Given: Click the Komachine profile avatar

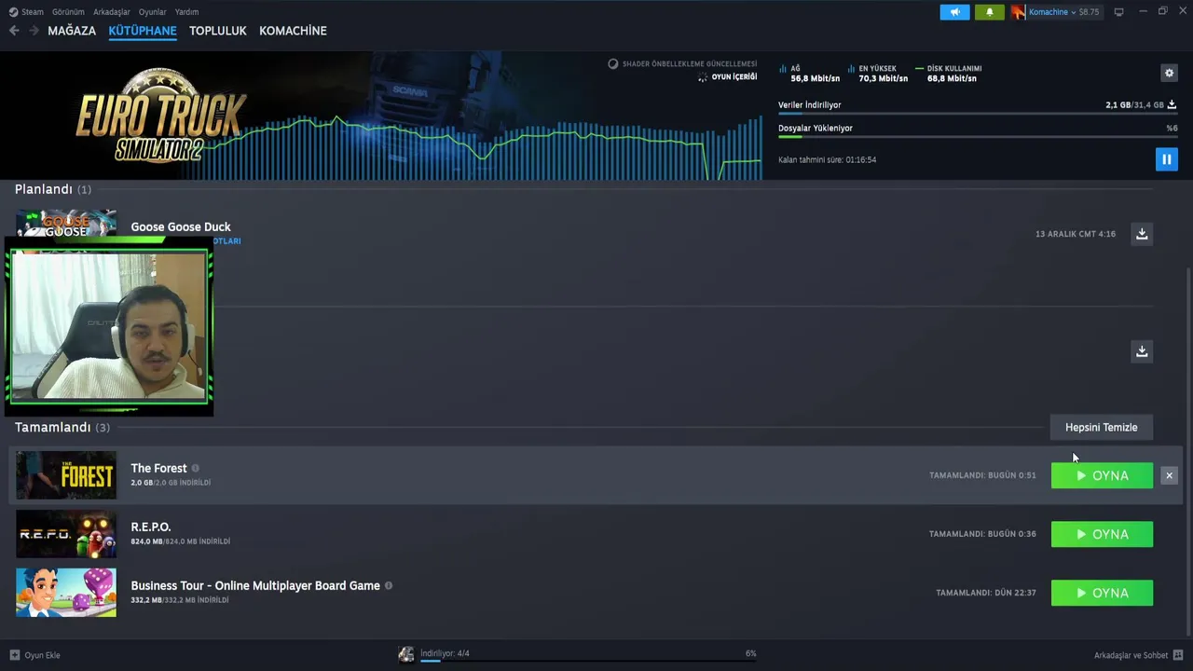Looking at the screenshot, I should [x=1018, y=12].
